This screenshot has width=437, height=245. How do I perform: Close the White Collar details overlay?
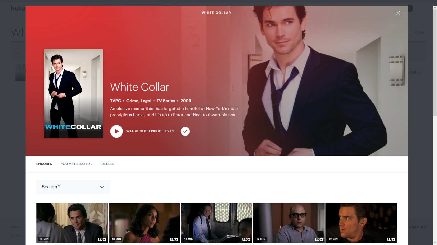pos(398,13)
